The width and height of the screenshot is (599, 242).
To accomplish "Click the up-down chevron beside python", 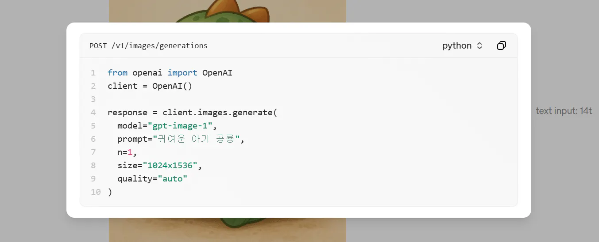I will tap(479, 45).
